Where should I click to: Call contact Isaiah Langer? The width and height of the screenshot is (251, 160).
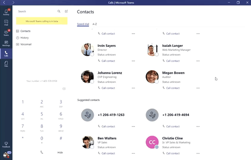coord(171,61)
